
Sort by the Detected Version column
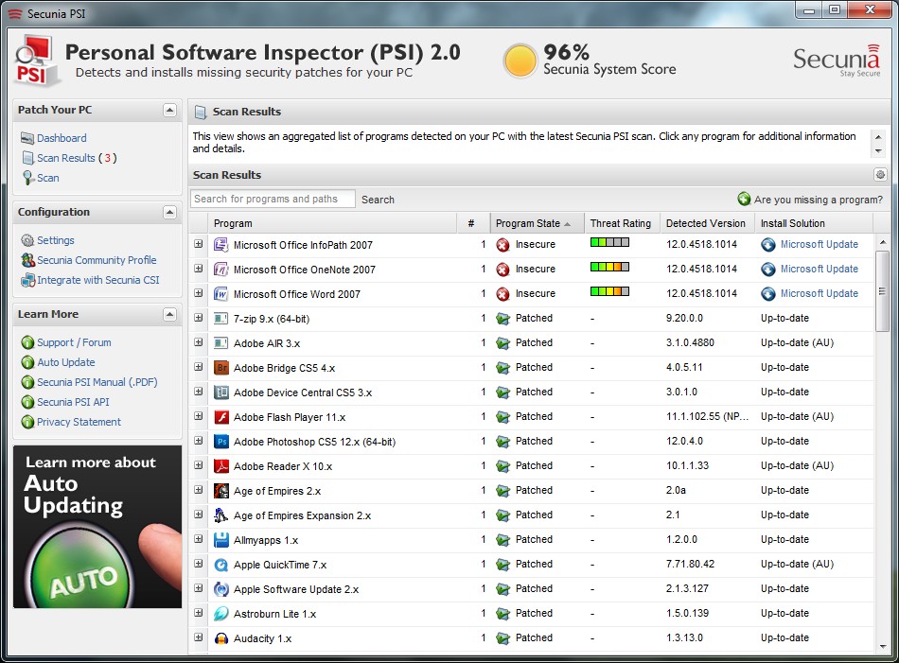point(707,223)
